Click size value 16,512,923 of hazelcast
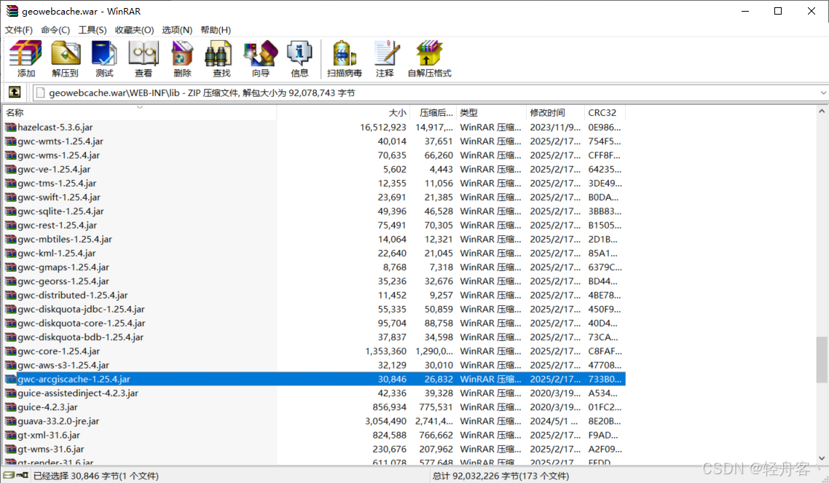This screenshot has width=829, height=483. tap(382, 127)
